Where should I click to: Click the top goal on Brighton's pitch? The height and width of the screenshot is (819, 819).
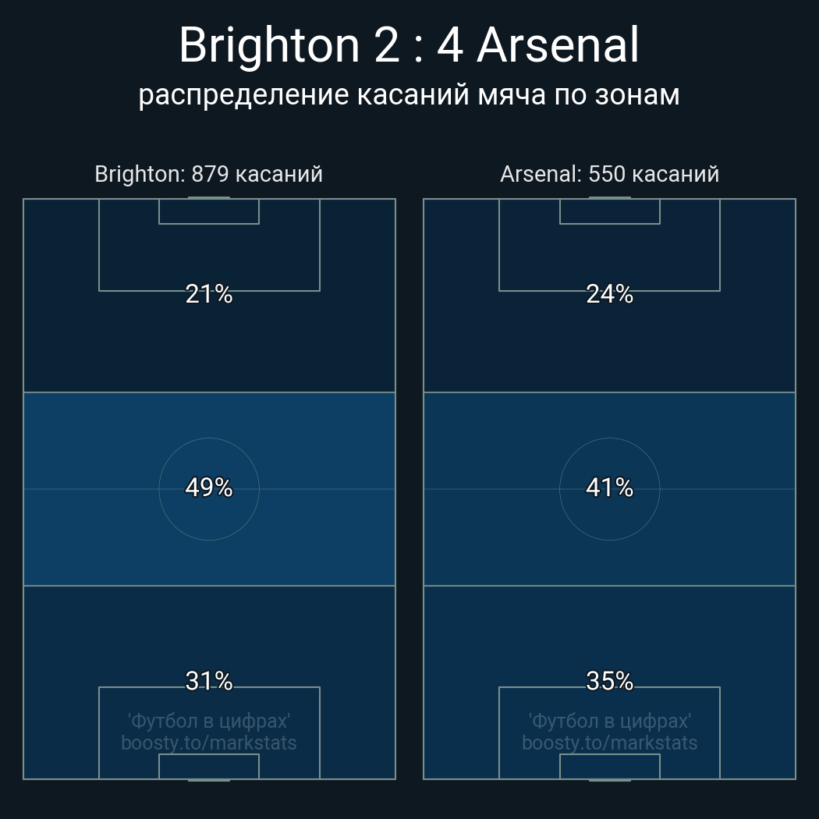209,198
